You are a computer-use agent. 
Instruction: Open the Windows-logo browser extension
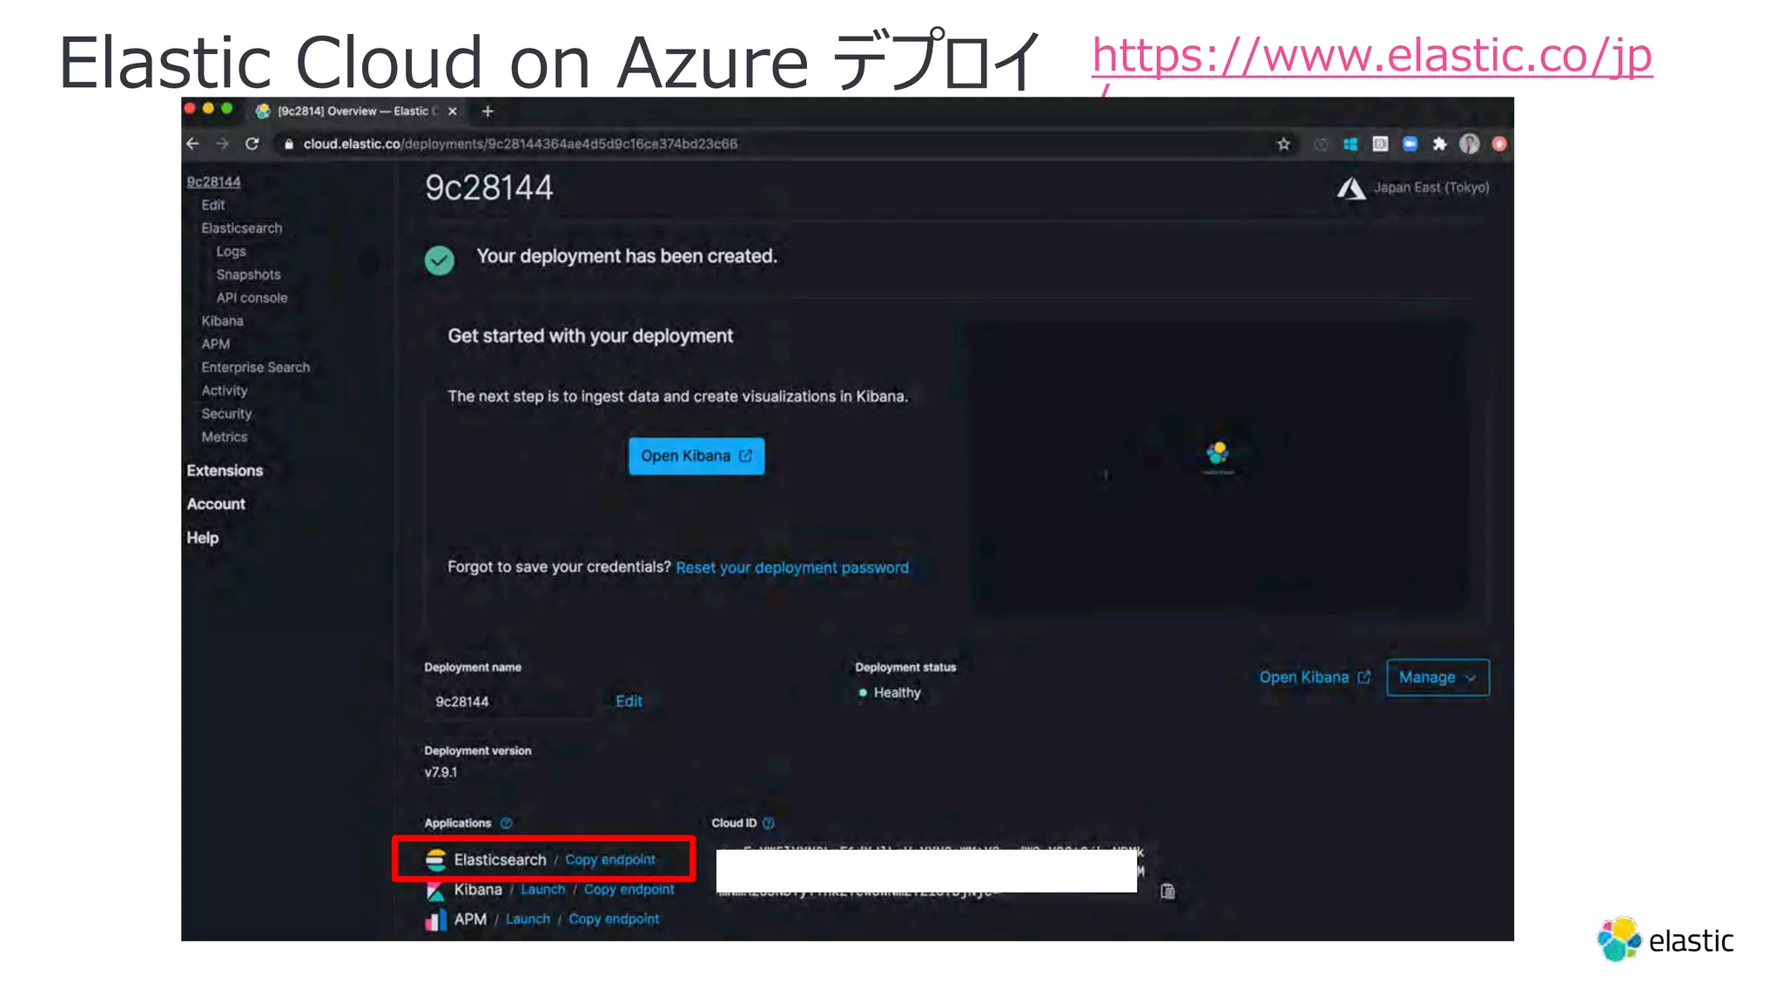pyautogui.click(x=1350, y=145)
